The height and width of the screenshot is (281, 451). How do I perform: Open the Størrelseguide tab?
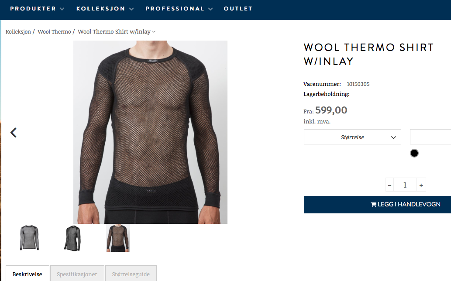(131, 274)
